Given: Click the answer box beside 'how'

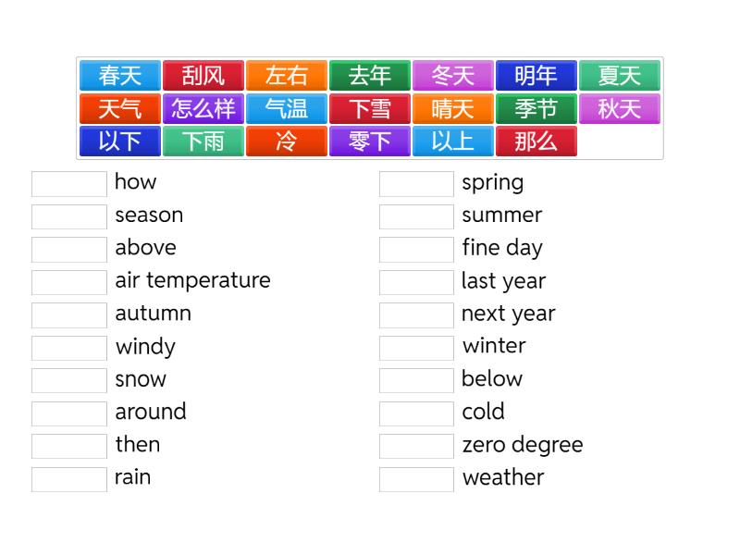Looking at the screenshot, I should (x=69, y=183).
